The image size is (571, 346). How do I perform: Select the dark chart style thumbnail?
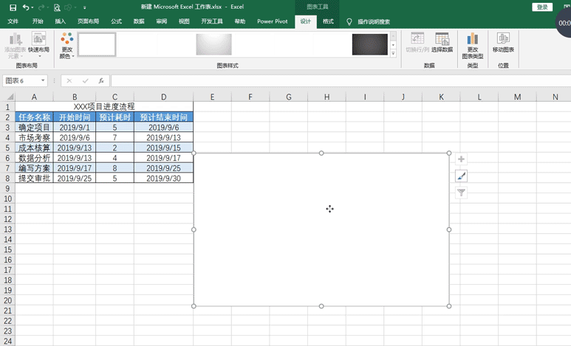pyautogui.click(x=369, y=44)
